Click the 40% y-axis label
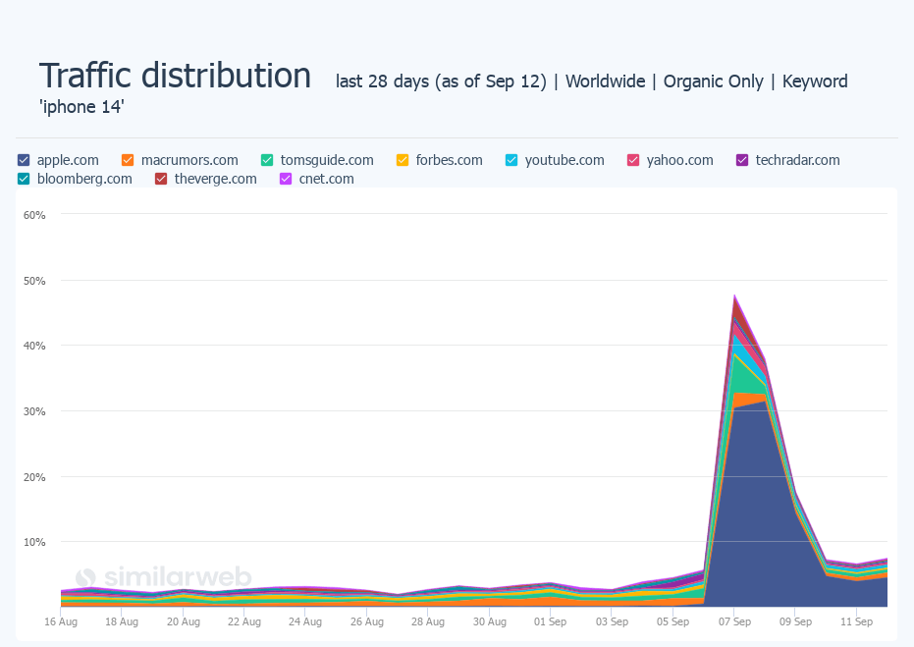The image size is (914, 647). [x=34, y=346]
